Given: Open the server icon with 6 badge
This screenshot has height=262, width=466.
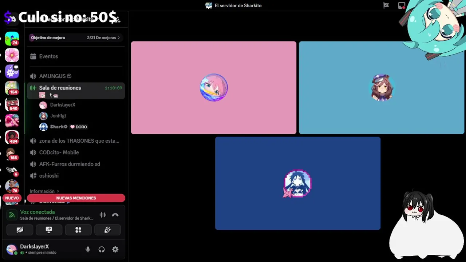Looking at the screenshot, I should pyautogui.click(x=12, y=170).
